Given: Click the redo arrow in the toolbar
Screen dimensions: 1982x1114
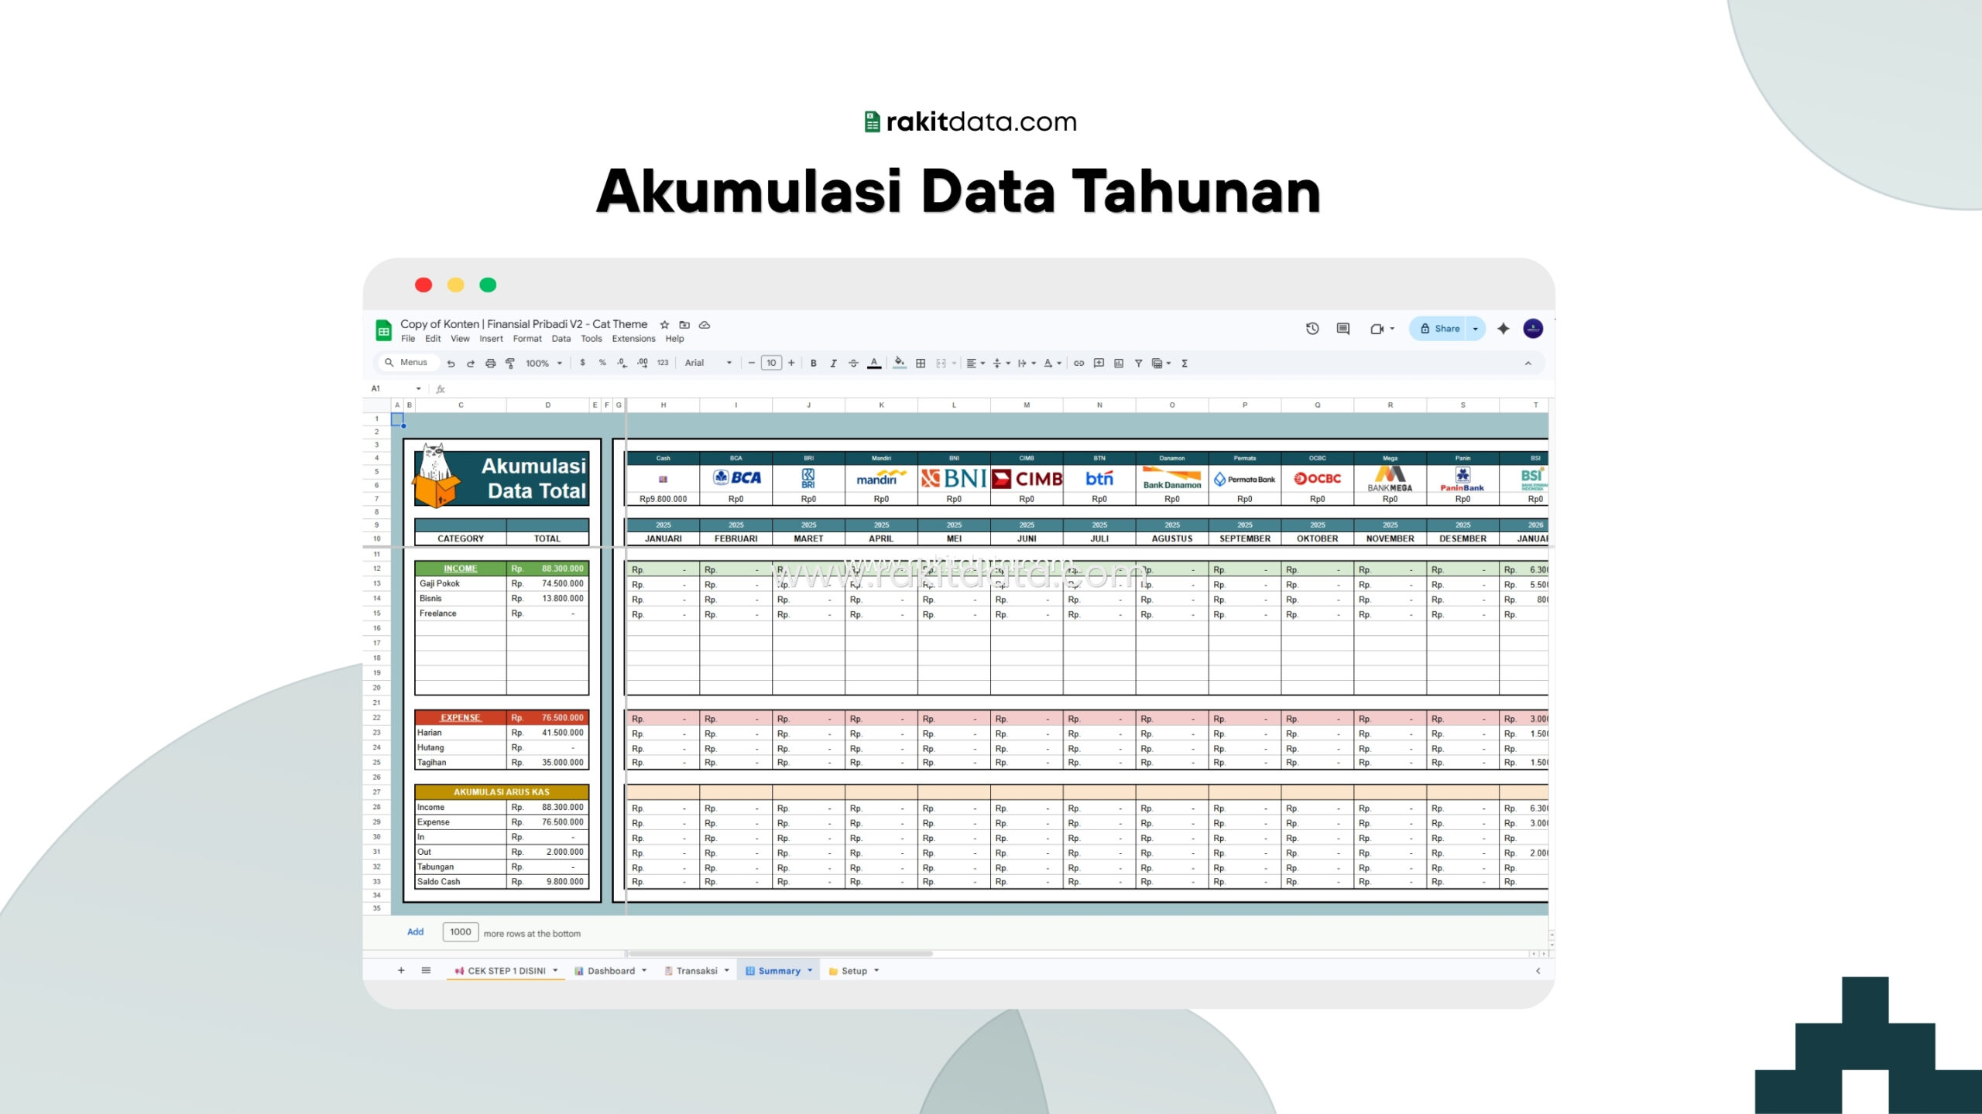Looking at the screenshot, I should [470, 363].
